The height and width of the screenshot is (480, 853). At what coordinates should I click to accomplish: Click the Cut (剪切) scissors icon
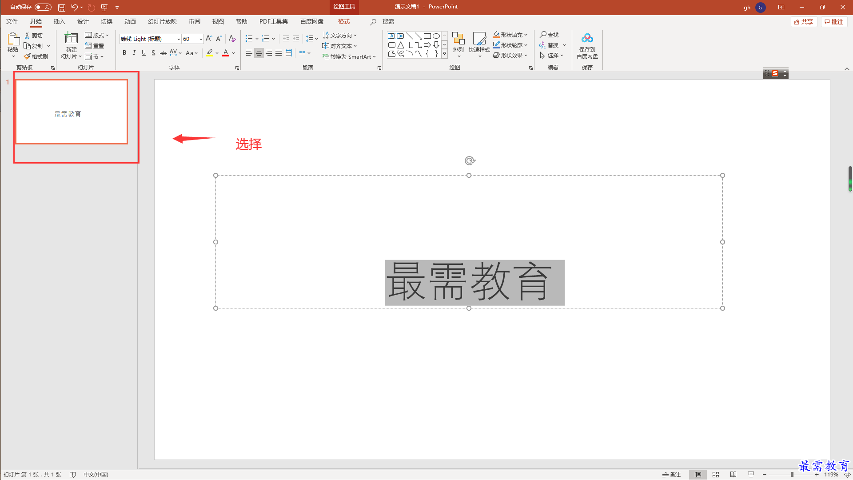pyautogui.click(x=27, y=35)
